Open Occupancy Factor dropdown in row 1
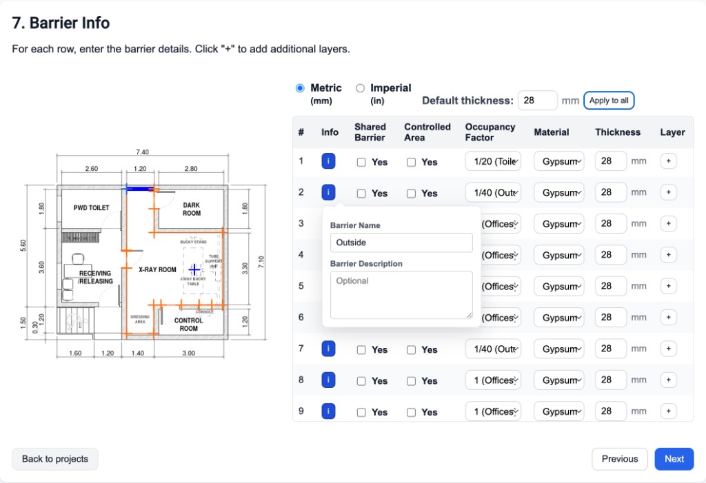The image size is (706, 483). click(x=493, y=161)
